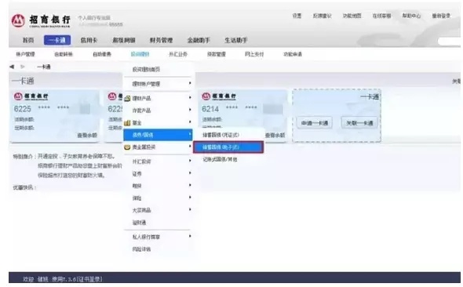Select the highlighted 债券/国债 menu entry

[x=158, y=135]
